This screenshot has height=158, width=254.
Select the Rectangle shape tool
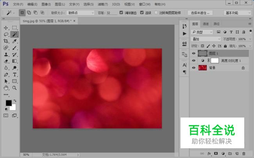tap(14, 81)
